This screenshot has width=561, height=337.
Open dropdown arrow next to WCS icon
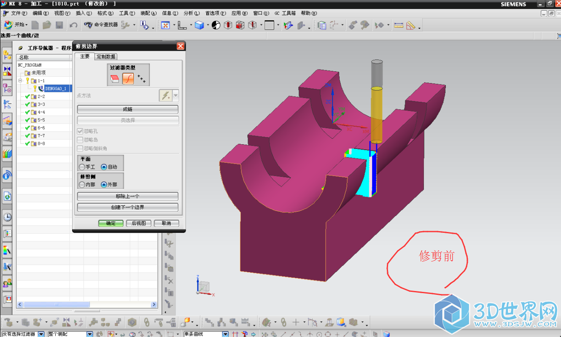191,26
